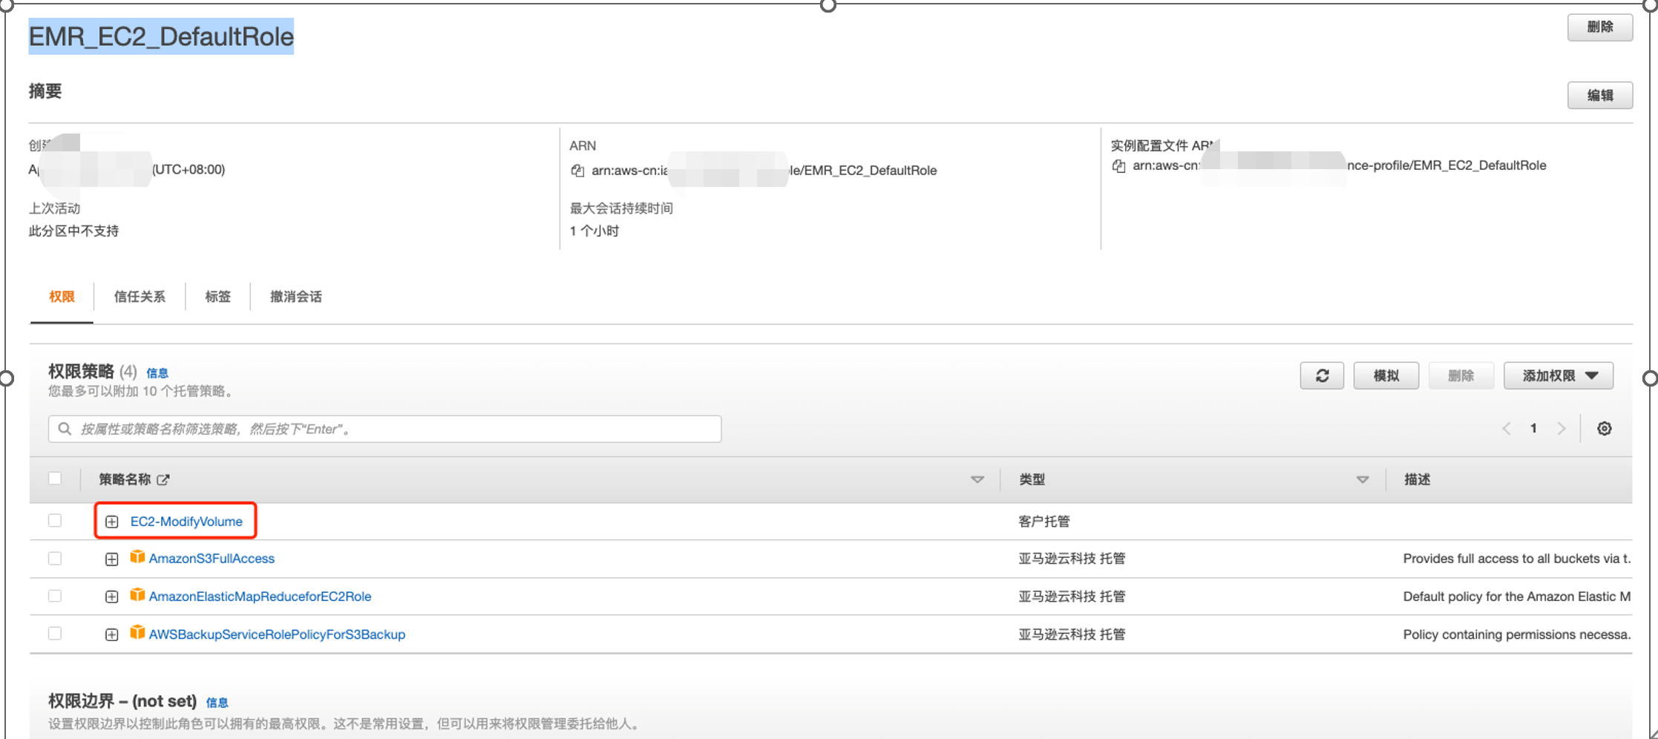Open the AmazonElasticMapReduceforEC2Role policy link
The height and width of the screenshot is (739, 1658).
point(260,597)
